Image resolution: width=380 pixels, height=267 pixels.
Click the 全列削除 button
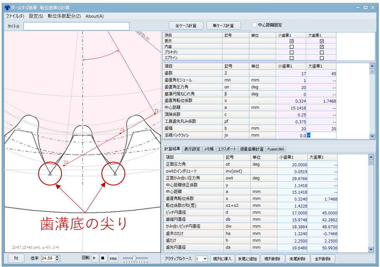(x=323, y=259)
